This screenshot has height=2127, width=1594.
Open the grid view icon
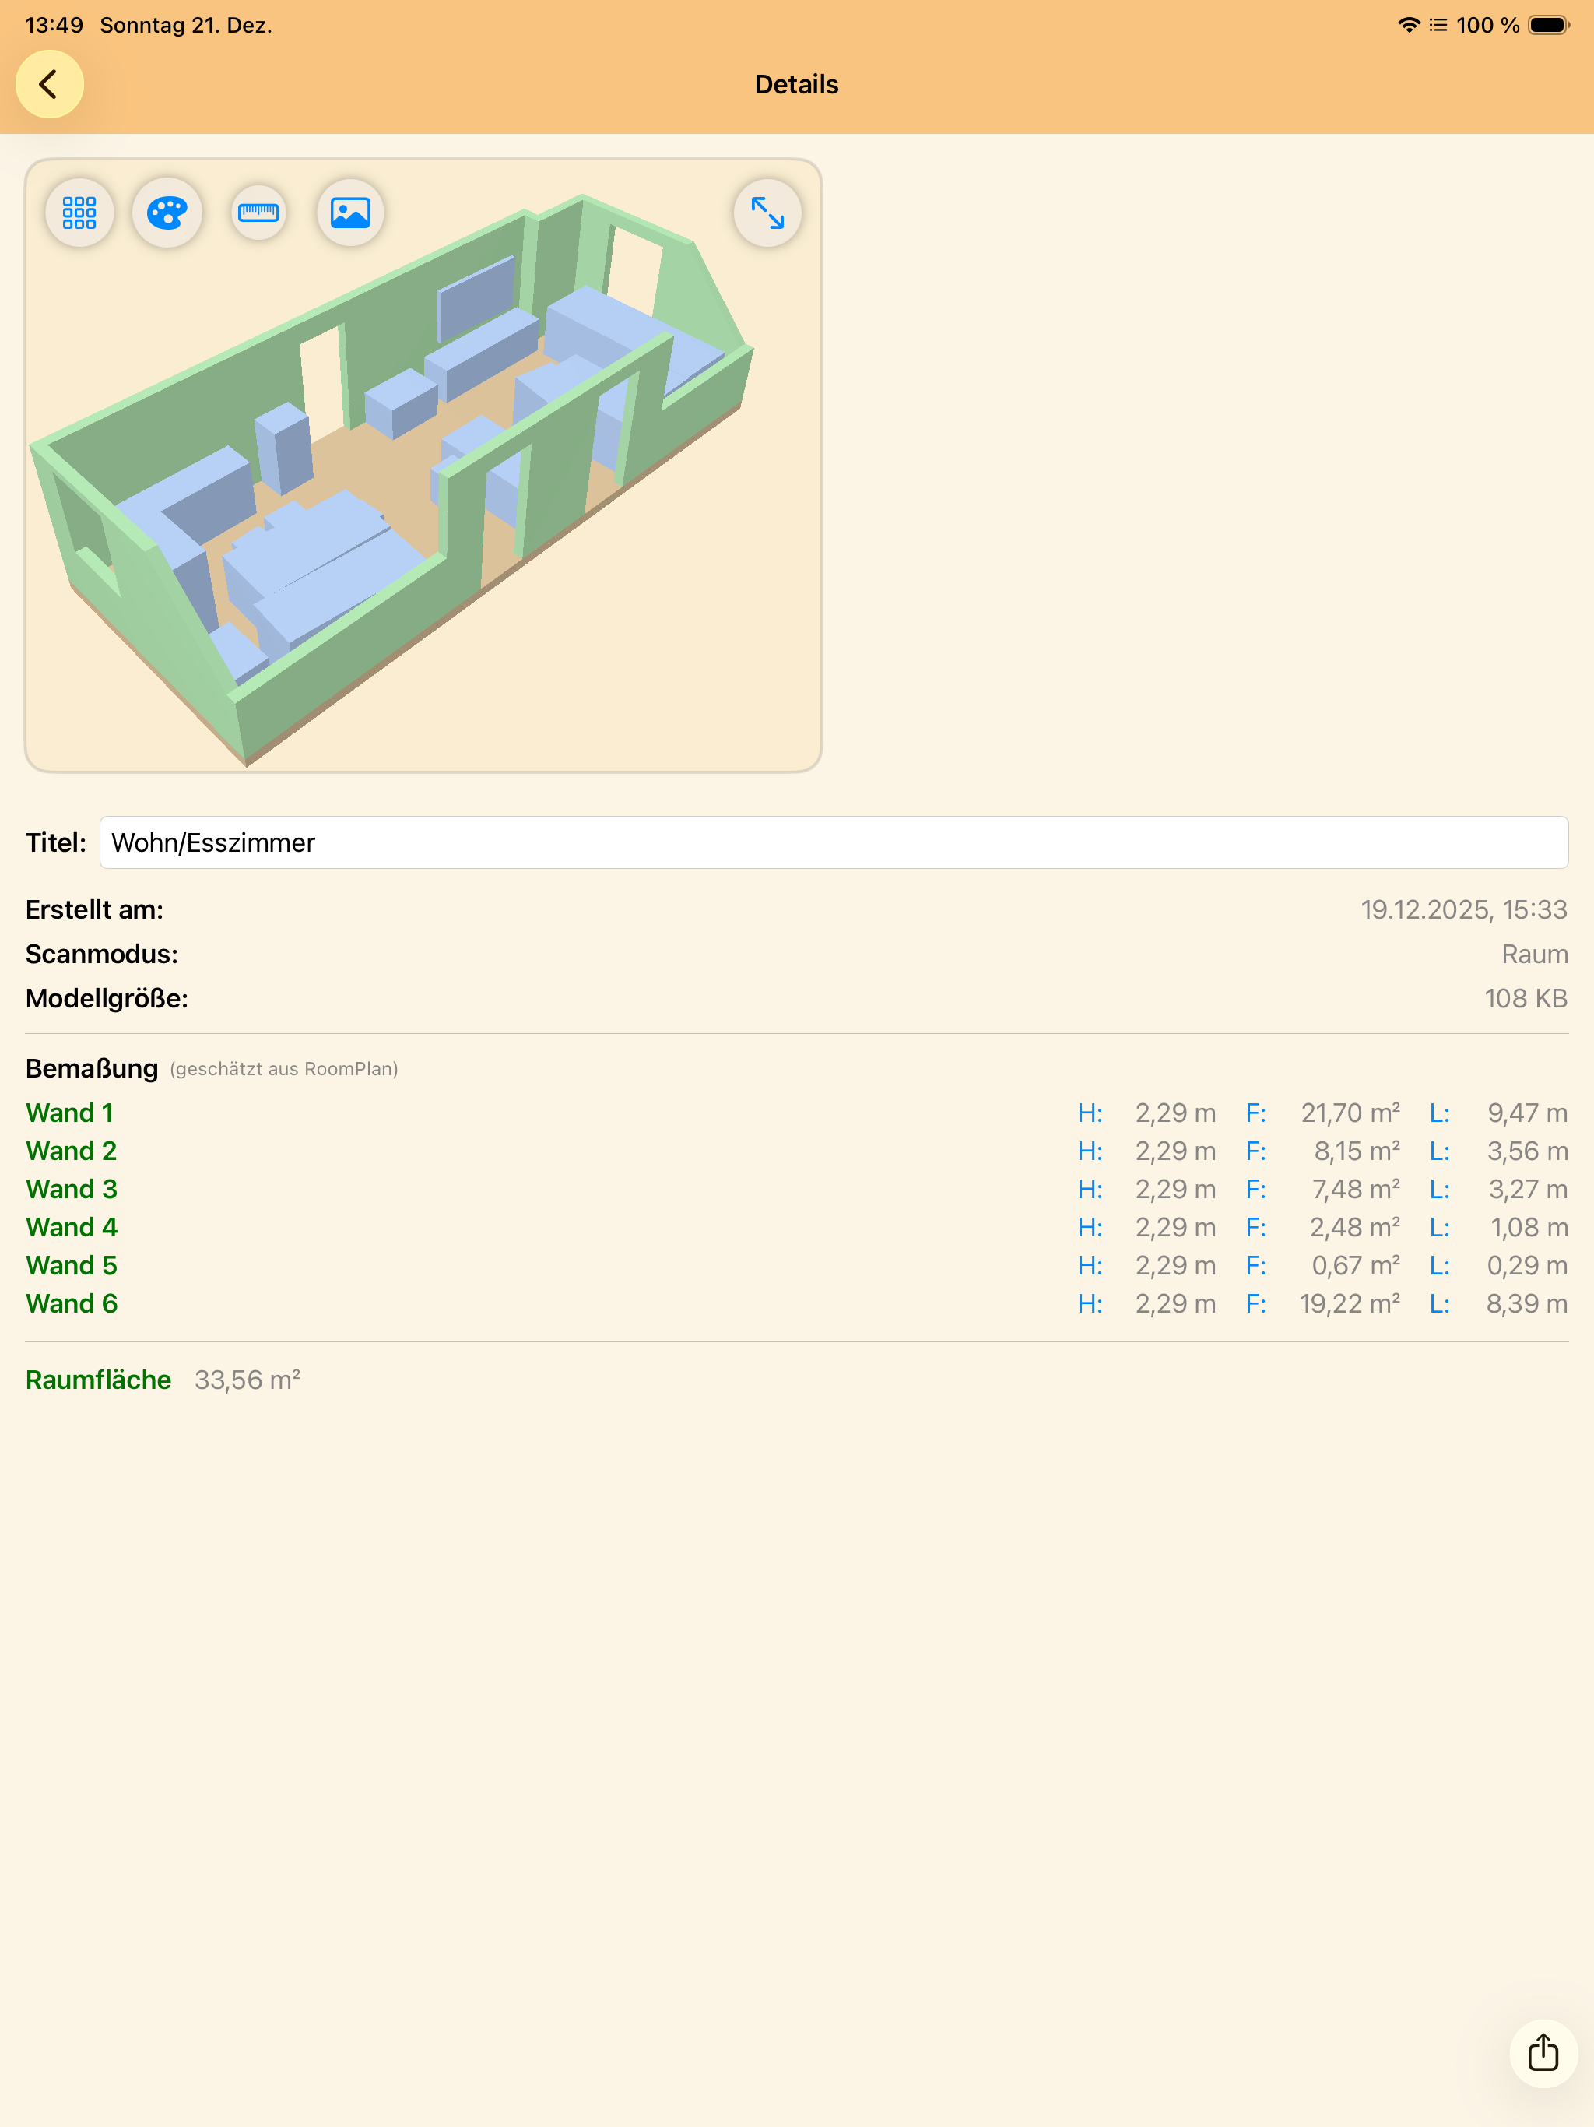[80, 213]
